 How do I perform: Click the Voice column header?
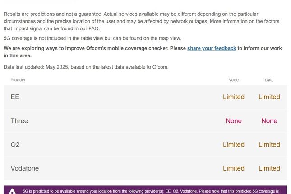coord(234,80)
